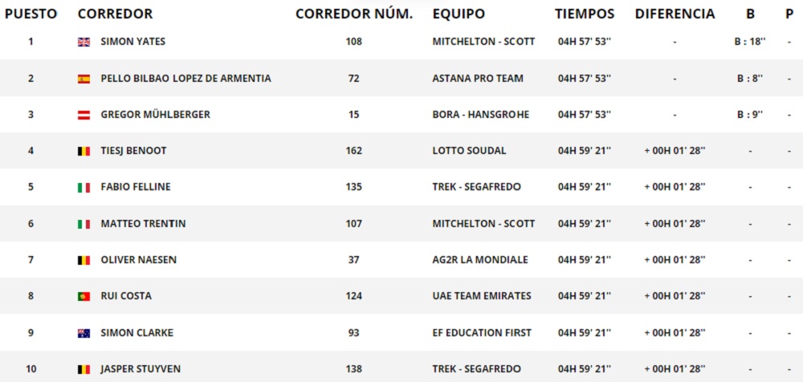Click the British flag beside Simon Yates
The height and width of the screenshot is (382, 803).
coord(84,42)
